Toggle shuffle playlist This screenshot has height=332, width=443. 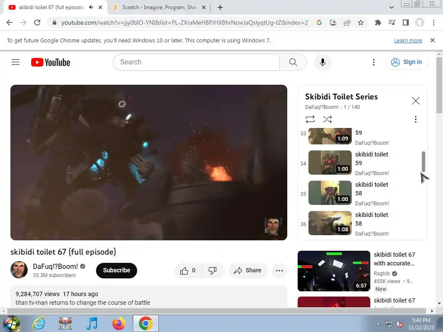click(x=327, y=119)
